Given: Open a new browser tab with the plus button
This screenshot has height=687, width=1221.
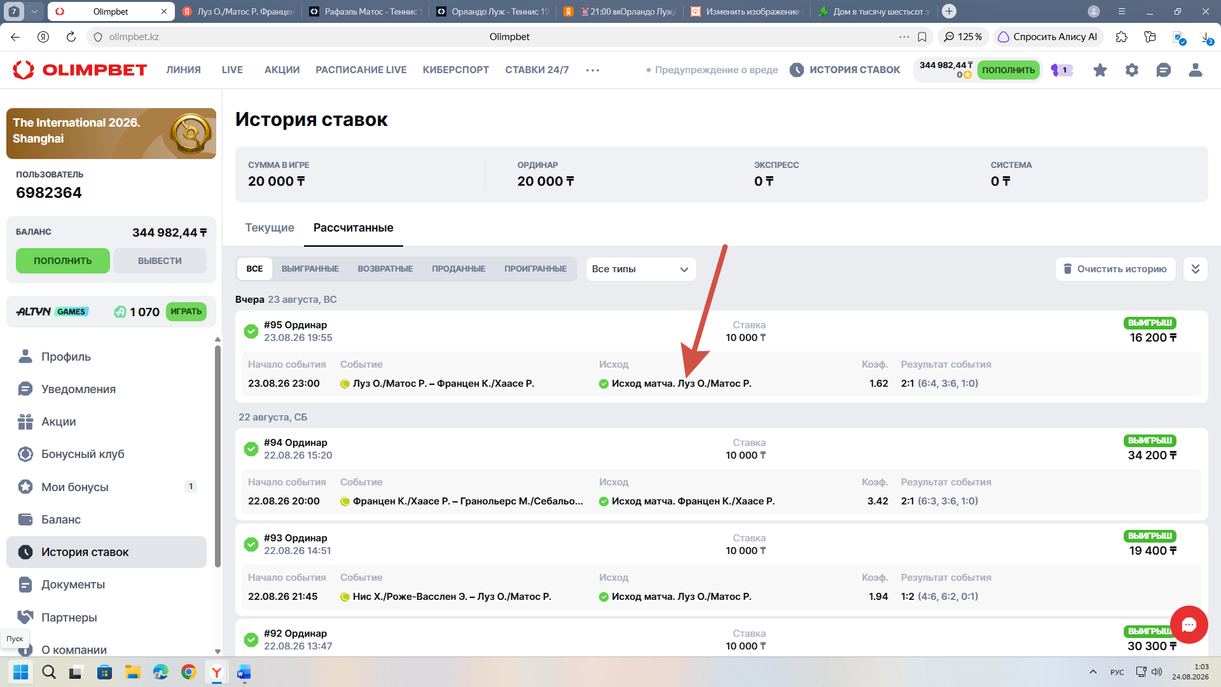Looking at the screenshot, I should click(949, 11).
